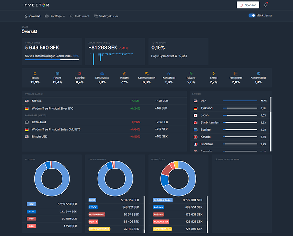Click the SEK currency badge
Screen dimensions: 293x236
coord(32,204)
